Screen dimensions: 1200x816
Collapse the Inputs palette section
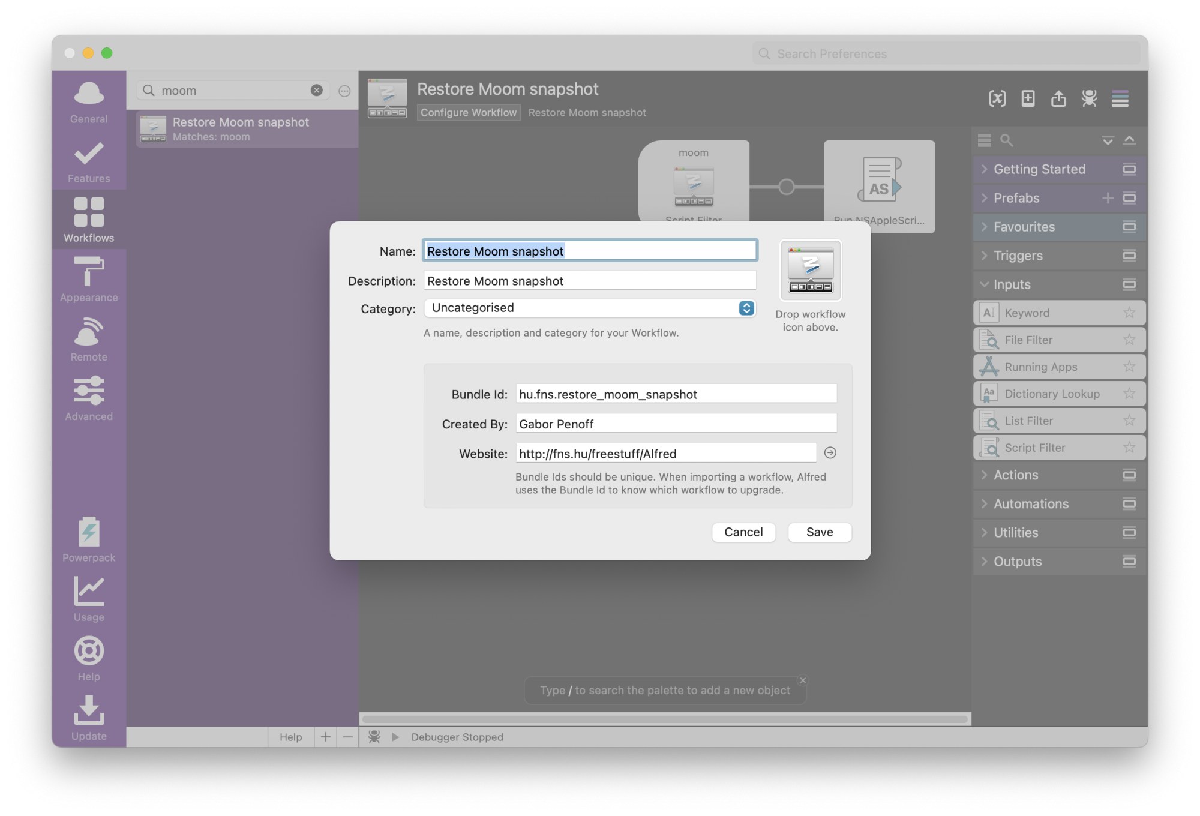click(x=984, y=284)
